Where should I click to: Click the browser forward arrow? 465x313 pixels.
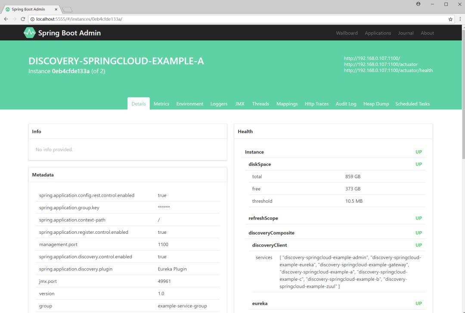(x=15, y=19)
